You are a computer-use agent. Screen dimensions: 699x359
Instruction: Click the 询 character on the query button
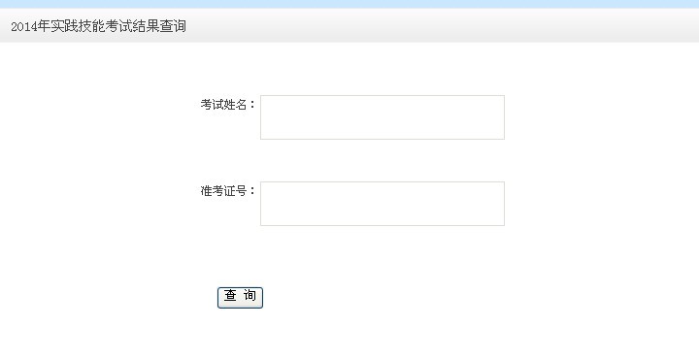pos(250,295)
